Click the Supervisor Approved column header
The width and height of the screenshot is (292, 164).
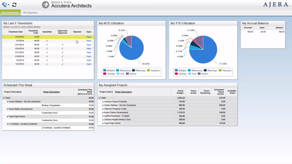(62, 32)
